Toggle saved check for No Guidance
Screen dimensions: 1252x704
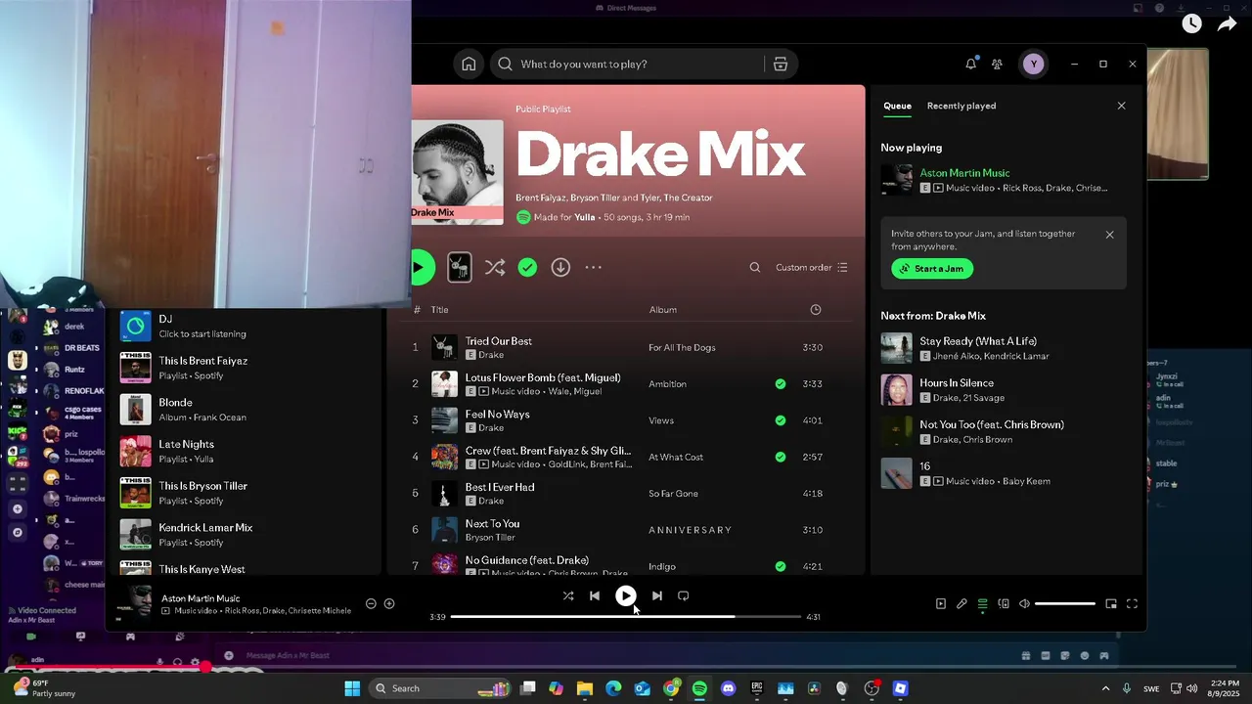coord(780,566)
